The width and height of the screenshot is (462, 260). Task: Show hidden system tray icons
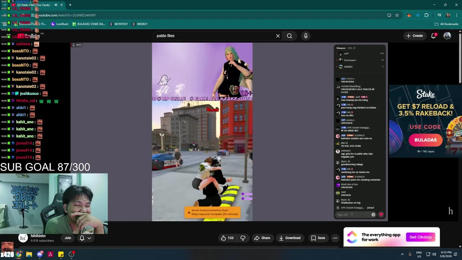[402, 255]
